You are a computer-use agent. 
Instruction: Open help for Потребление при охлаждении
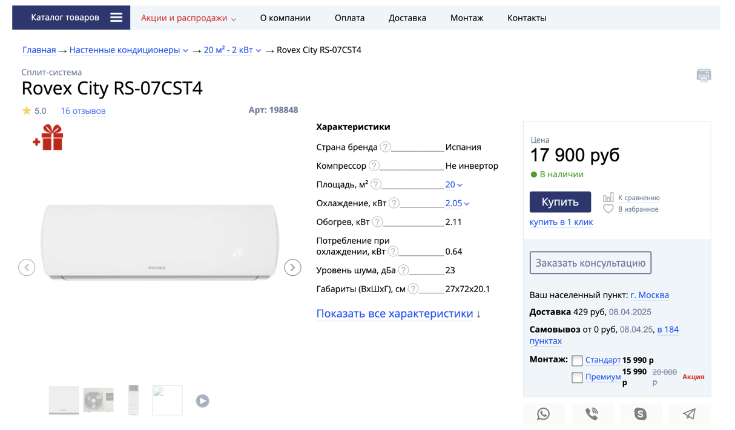coord(394,252)
